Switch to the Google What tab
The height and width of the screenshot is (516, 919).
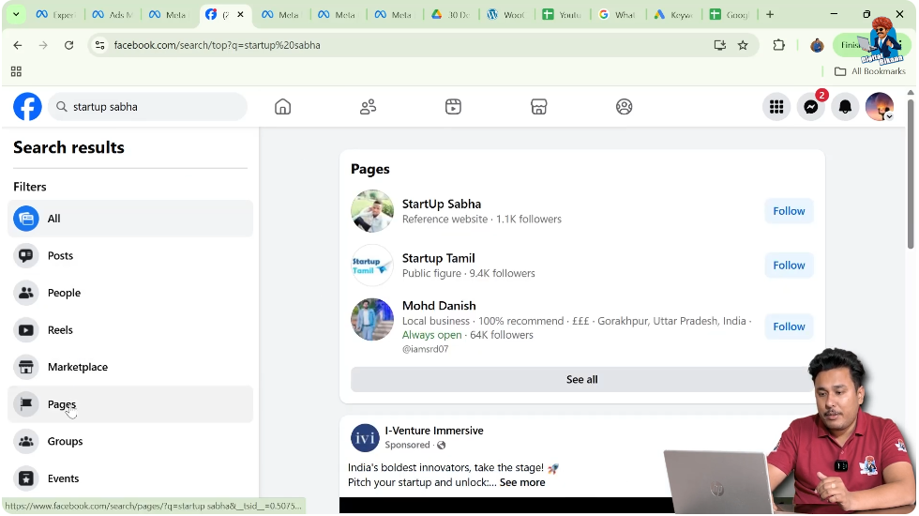point(617,14)
